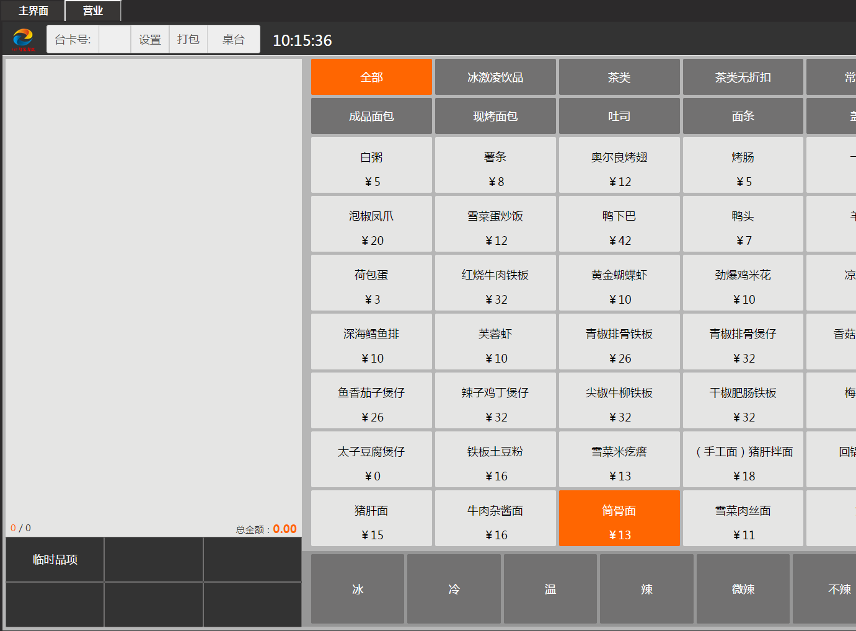Add 牛肉杂酱面 ¥16 to order

click(x=495, y=518)
